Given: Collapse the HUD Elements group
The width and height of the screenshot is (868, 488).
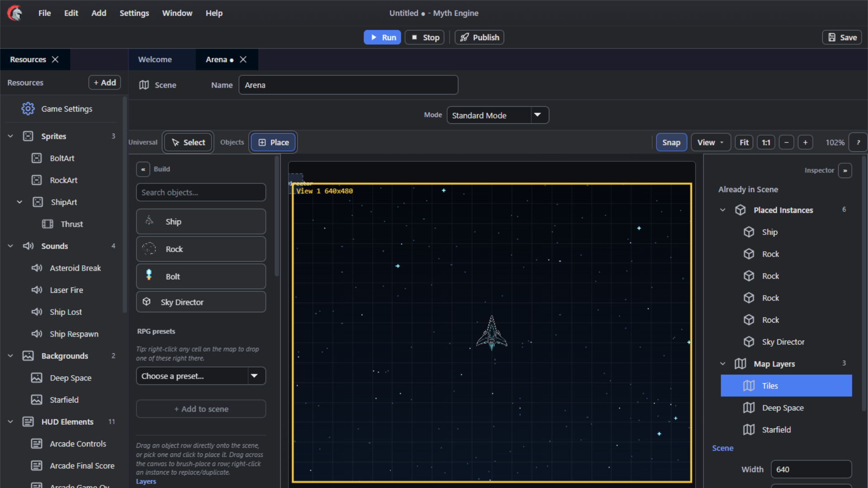Looking at the screenshot, I should [x=10, y=422].
